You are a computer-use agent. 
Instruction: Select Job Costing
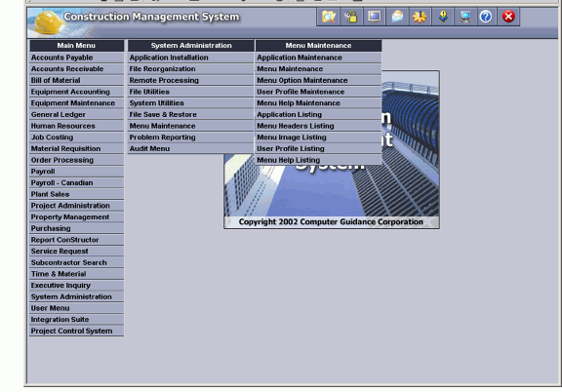(x=77, y=137)
